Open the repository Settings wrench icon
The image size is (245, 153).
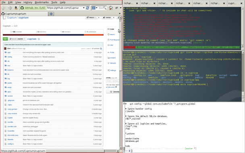coord(108,70)
